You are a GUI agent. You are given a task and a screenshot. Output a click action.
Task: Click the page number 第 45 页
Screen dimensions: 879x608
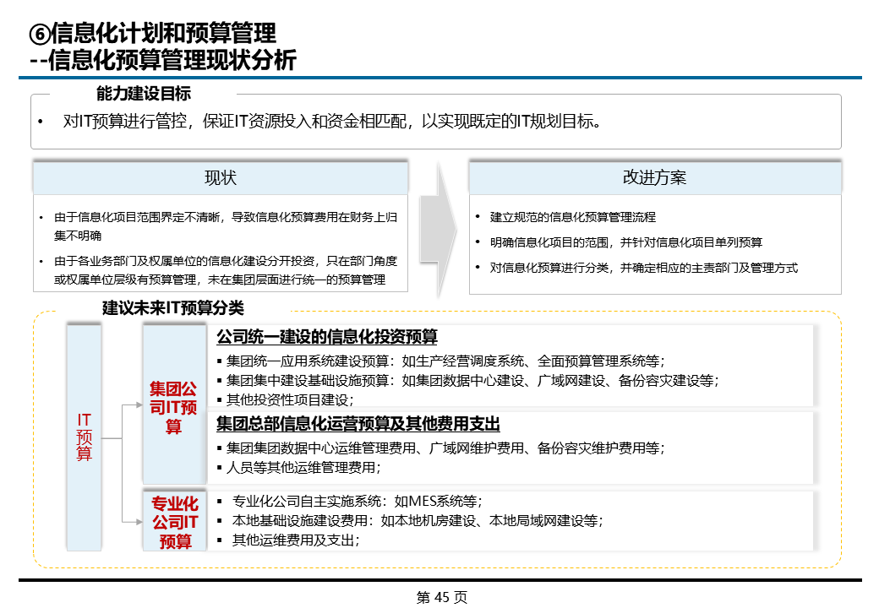click(x=442, y=597)
